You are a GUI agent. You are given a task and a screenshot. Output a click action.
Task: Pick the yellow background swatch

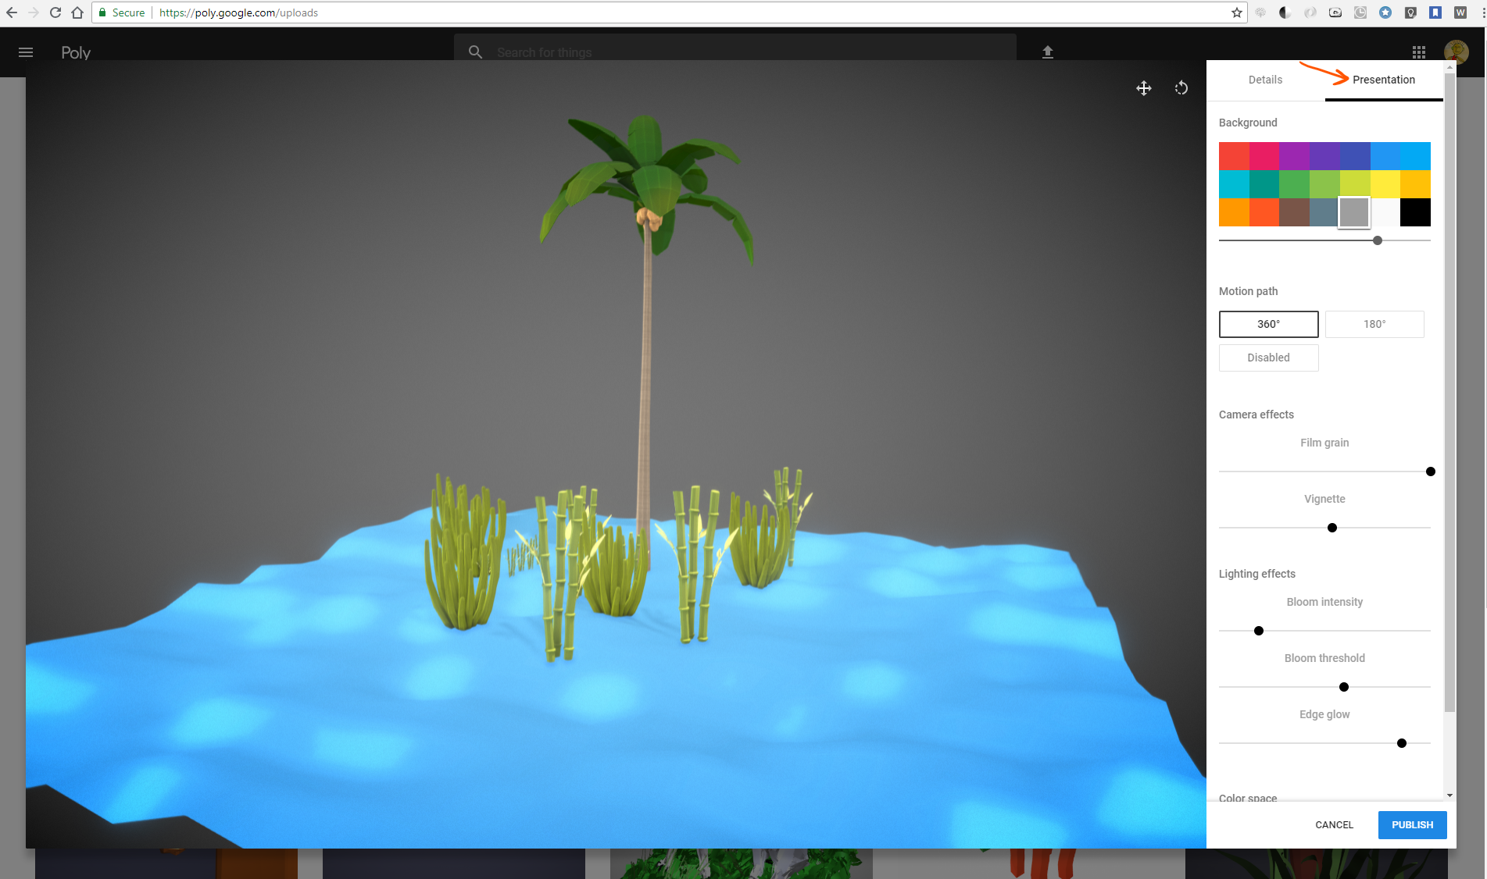(1385, 184)
